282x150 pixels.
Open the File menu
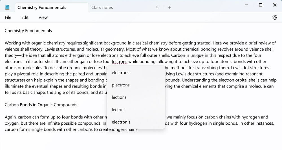[8, 17]
